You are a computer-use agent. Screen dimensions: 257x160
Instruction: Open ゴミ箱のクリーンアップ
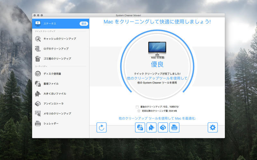coord(61,59)
